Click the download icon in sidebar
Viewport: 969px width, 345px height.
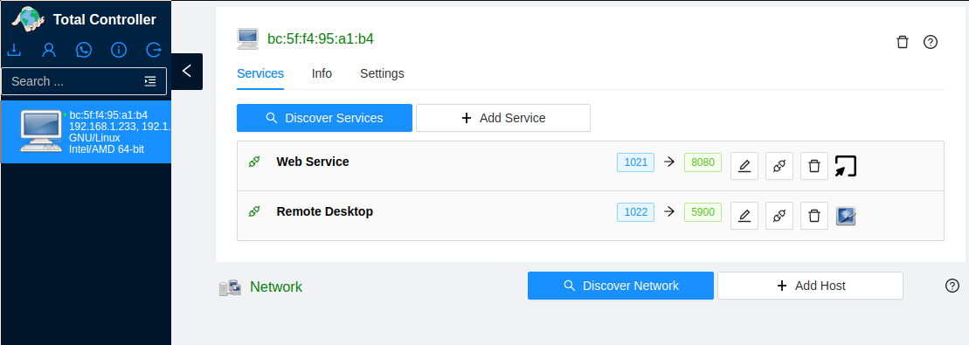tap(14, 50)
